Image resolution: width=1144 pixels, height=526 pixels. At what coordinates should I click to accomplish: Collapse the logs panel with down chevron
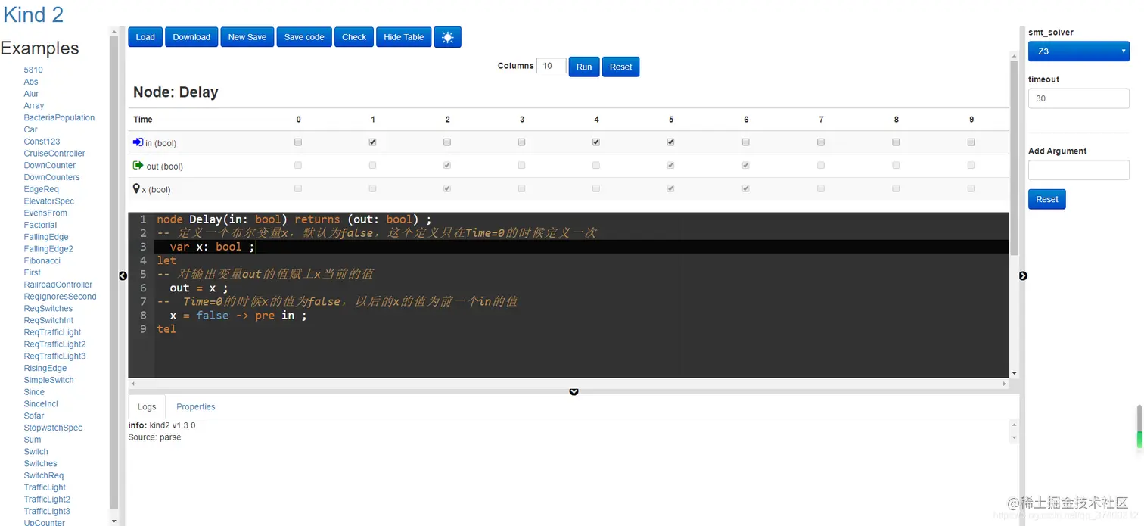[574, 391]
